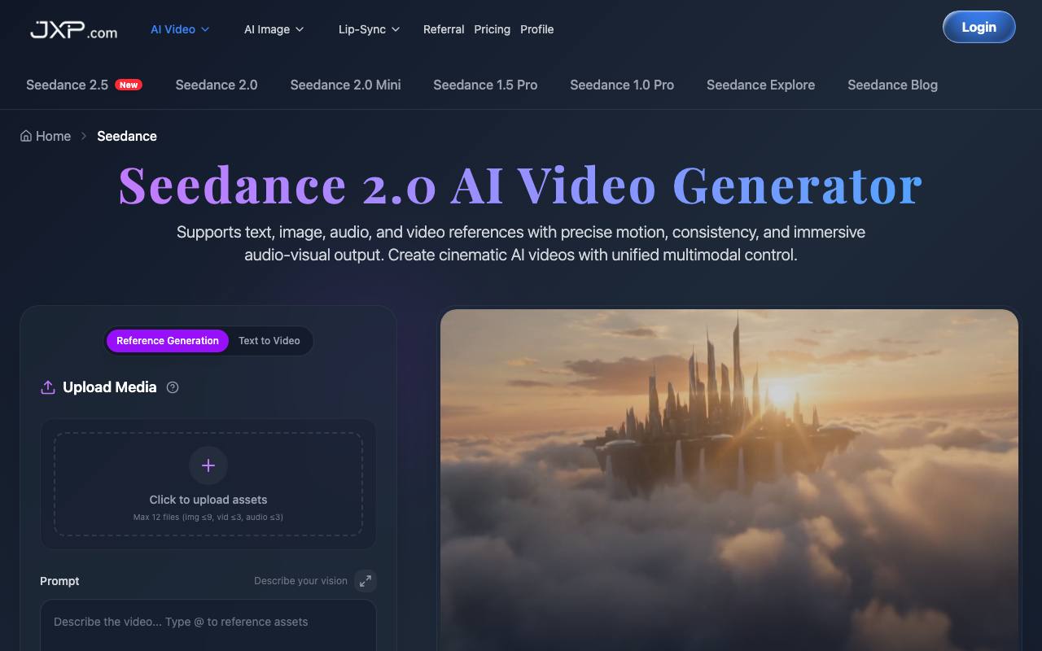Expand the AI Image dropdown menu

coord(274,29)
